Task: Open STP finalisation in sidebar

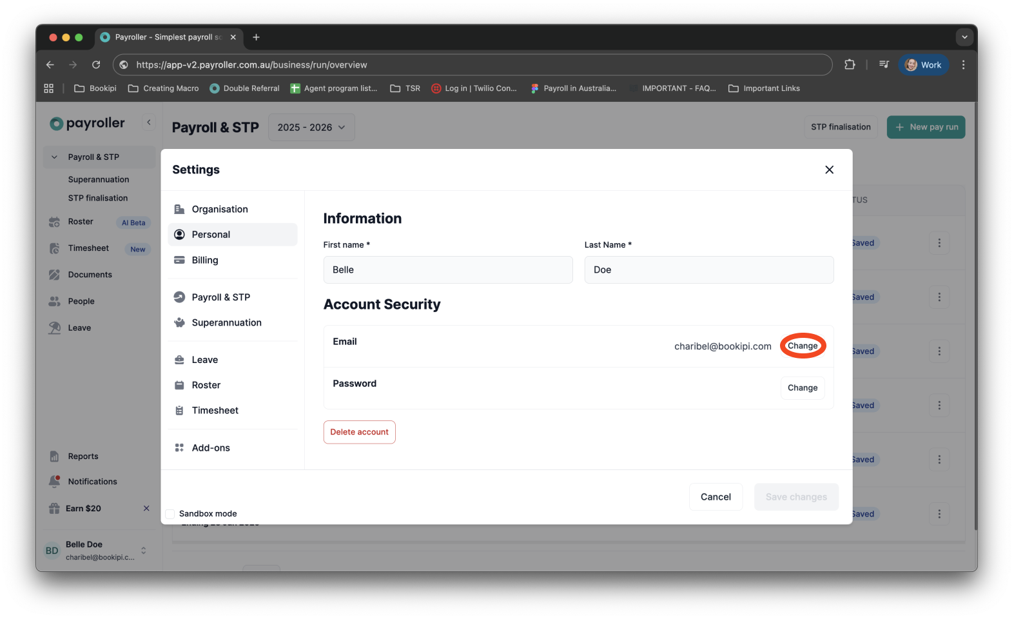Action: (98, 198)
